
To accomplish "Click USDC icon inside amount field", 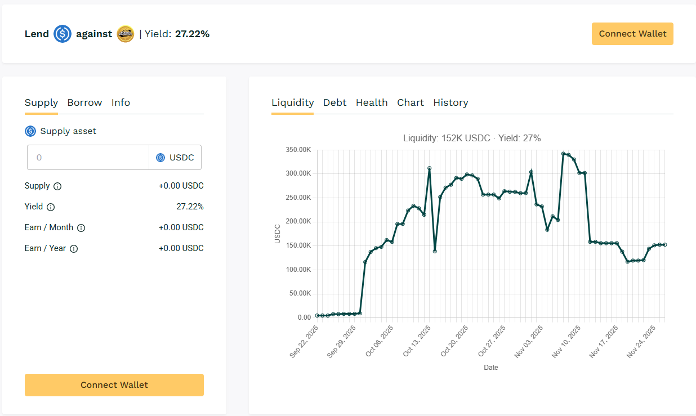I will (x=160, y=158).
